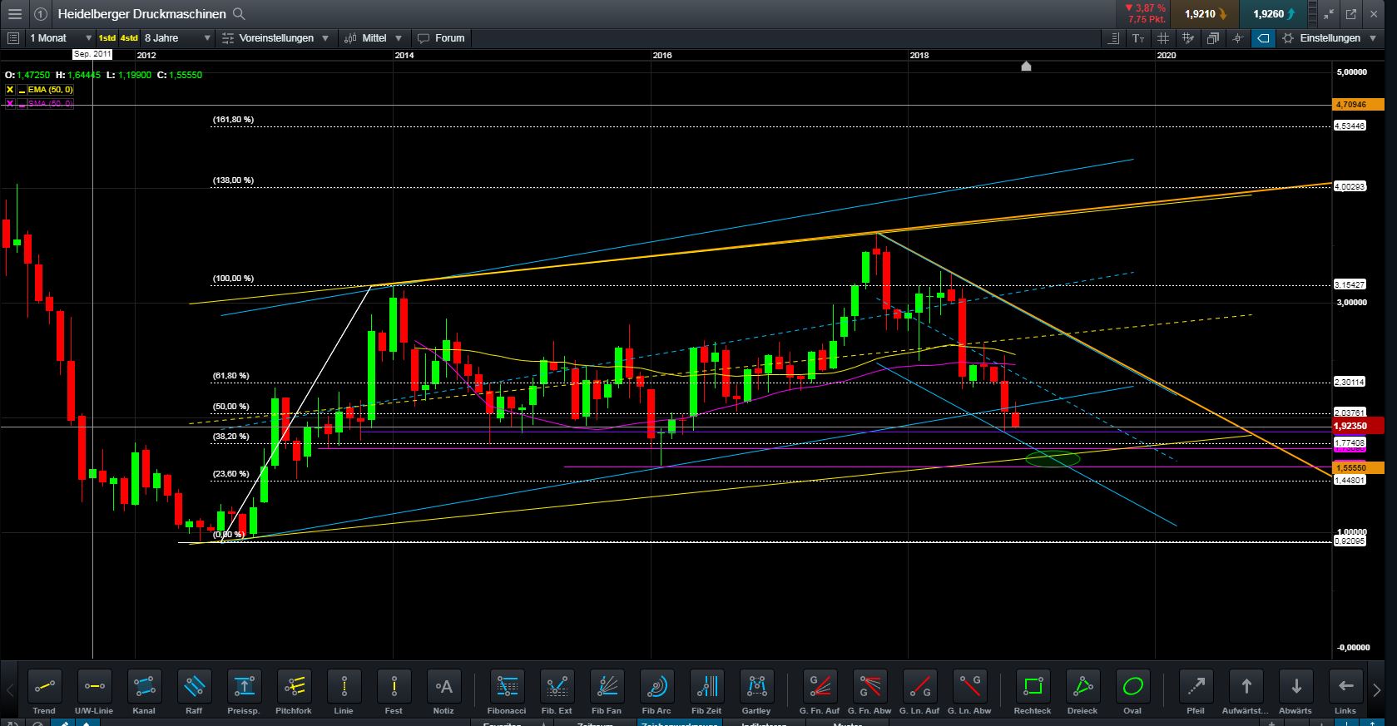
Task: Open the instrument info circle icon
Action: coord(40,14)
